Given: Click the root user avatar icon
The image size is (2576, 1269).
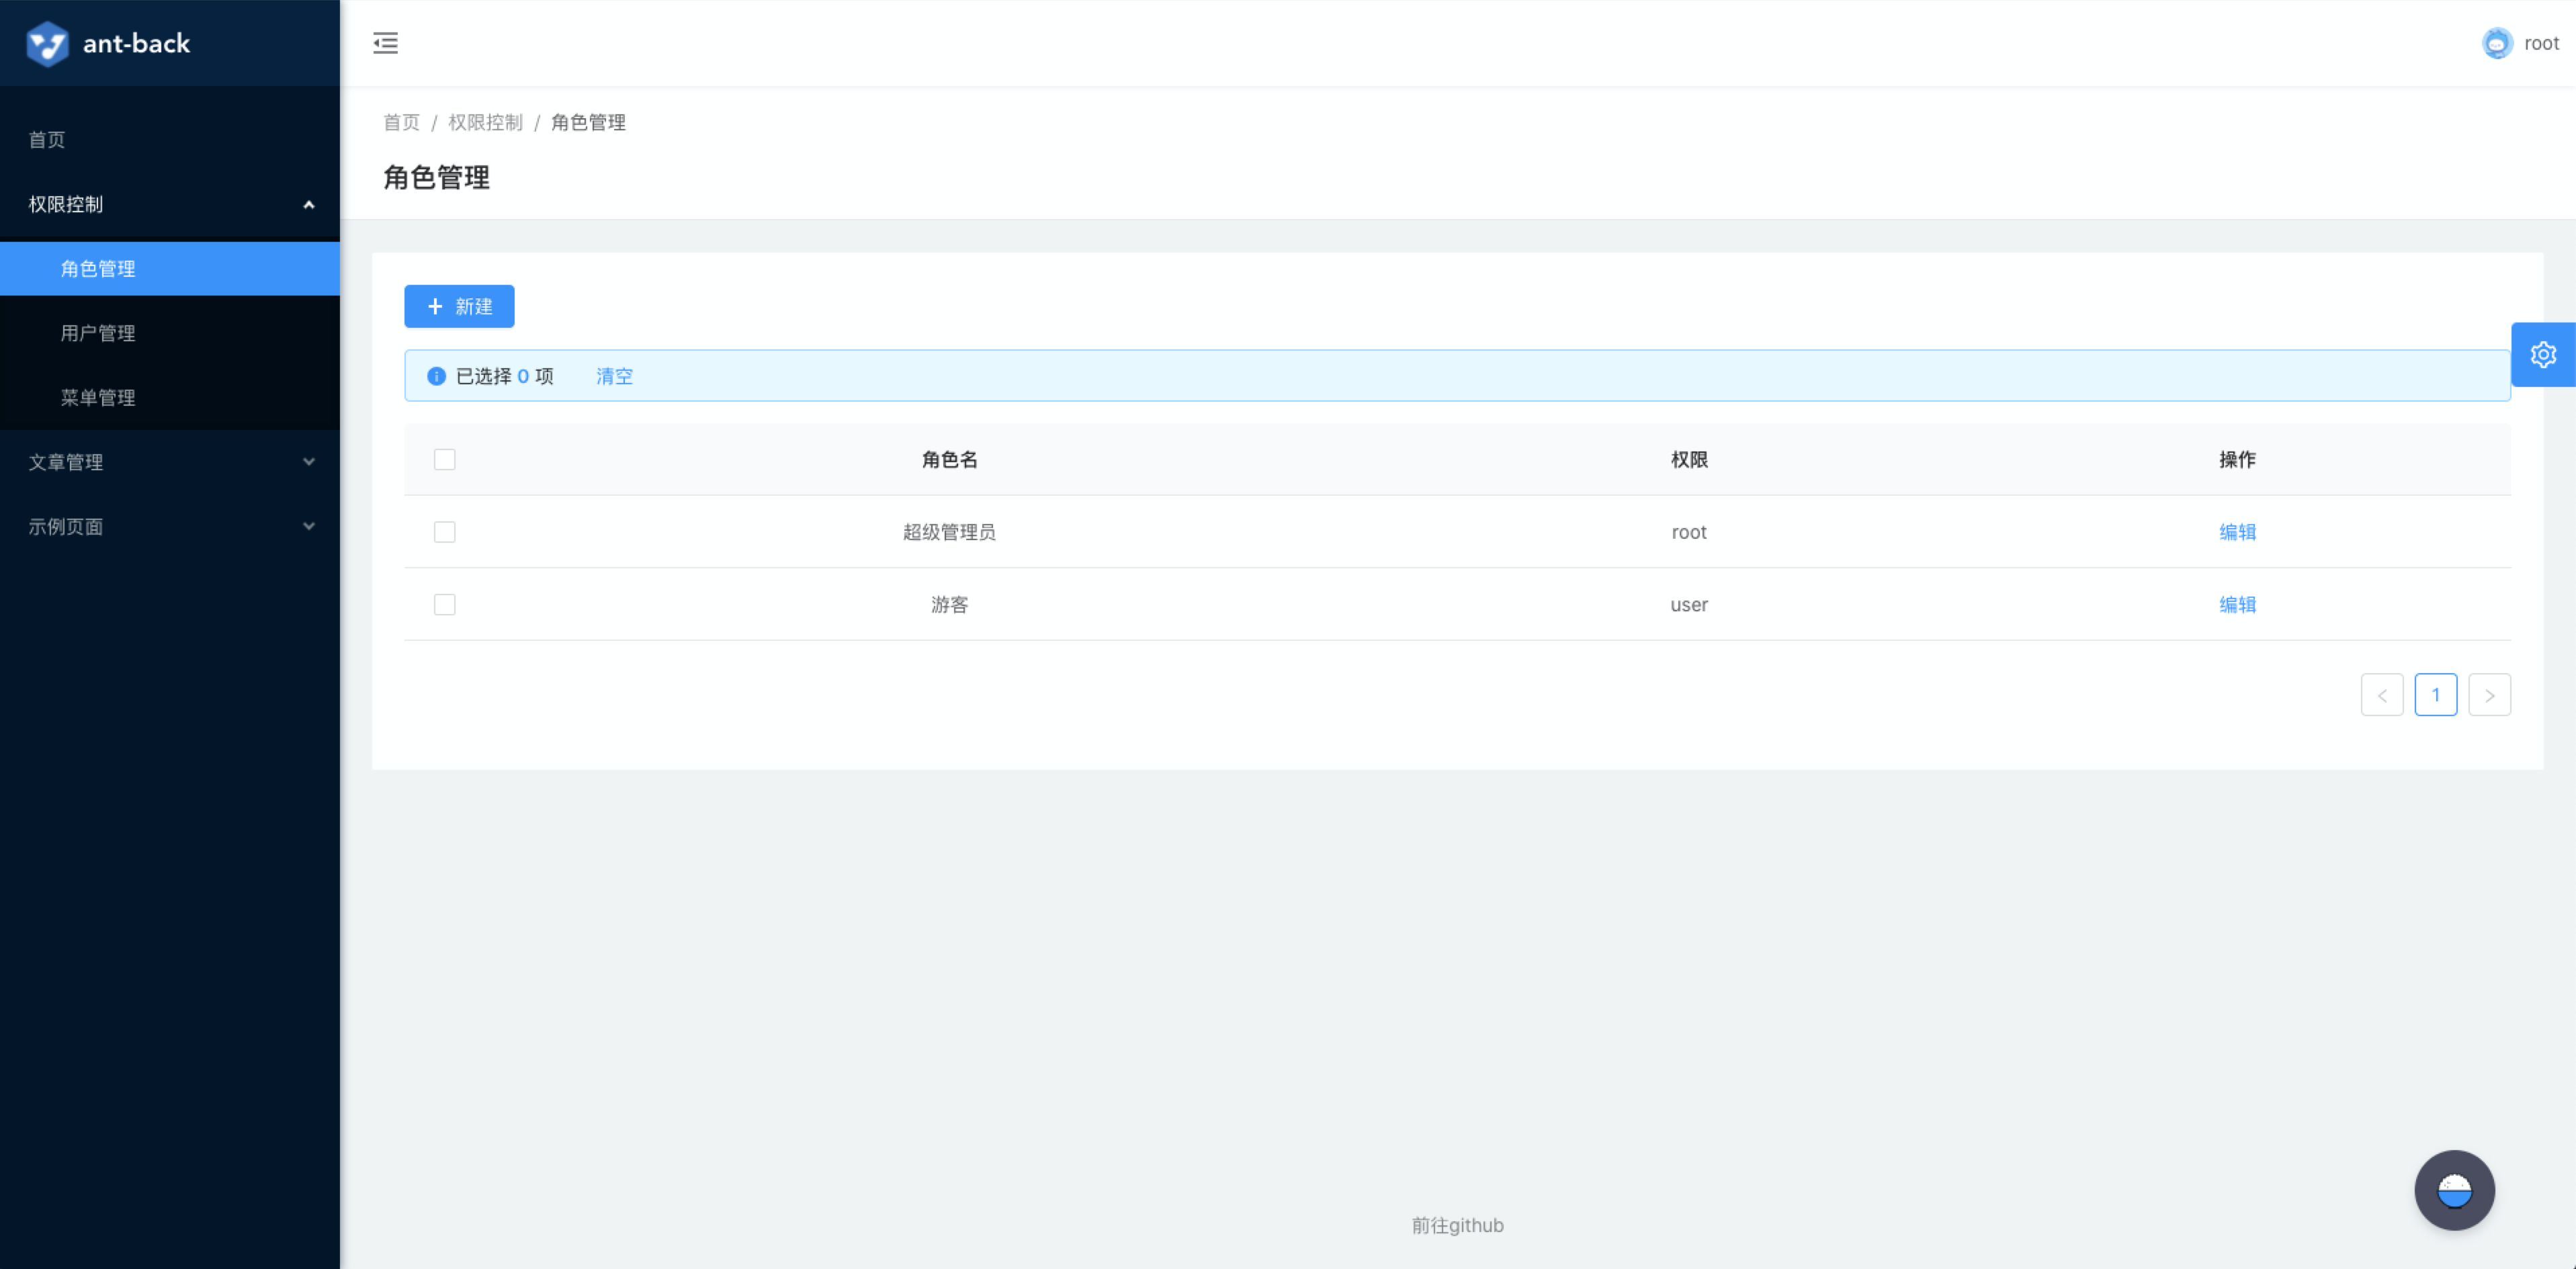Looking at the screenshot, I should coord(2496,43).
